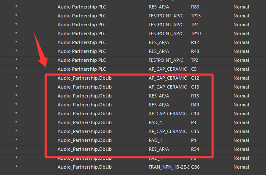Screen dimensions: 266x175
Task: Select the R49 designator cell
Action: pos(211,105)
